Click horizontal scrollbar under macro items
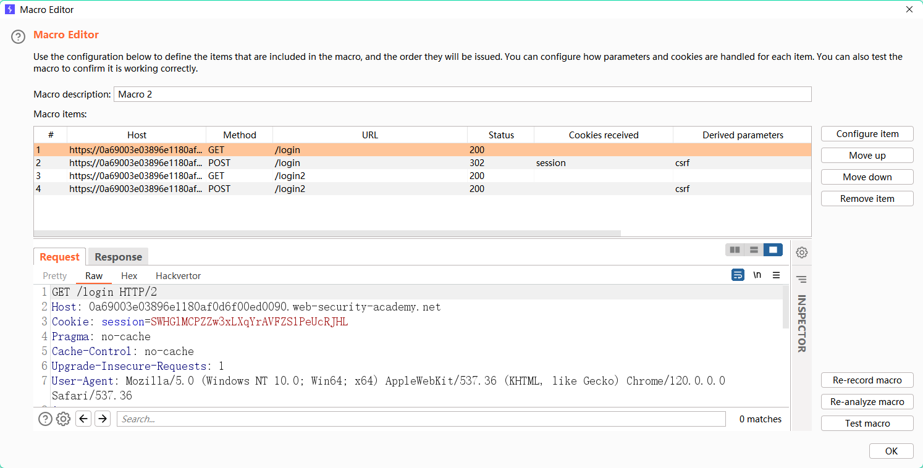This screenshot has width=923, height=468. [x=327, y=233]
